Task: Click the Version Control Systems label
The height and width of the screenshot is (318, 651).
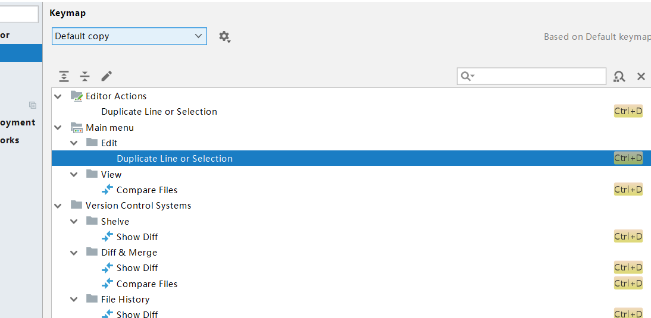Action: coord(138,206)
